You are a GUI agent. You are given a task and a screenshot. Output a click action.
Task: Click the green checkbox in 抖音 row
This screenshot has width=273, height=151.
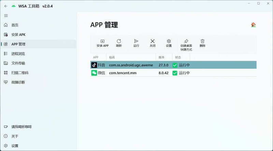(175, 65)
